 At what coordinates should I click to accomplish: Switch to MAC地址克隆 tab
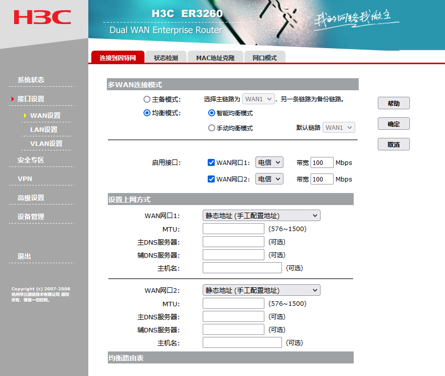click(x=215, y=58)
